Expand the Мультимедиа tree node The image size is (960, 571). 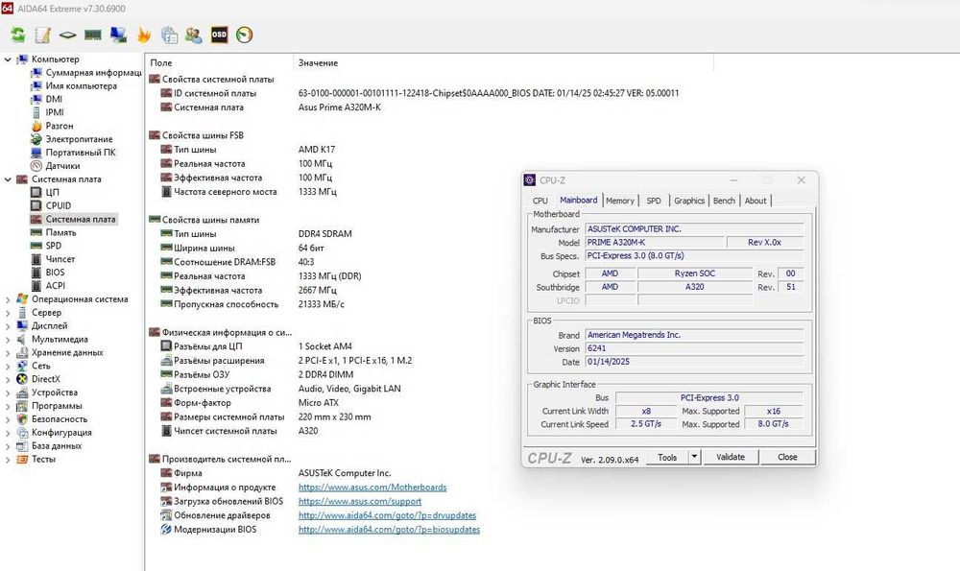click(8, 339)
